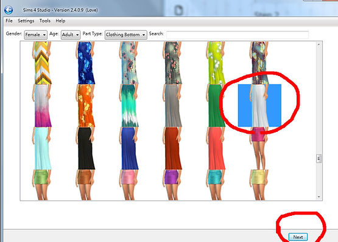The image size is (338, 242).
Task: Select the light teal floral maxi skirt
Action: [x=129, y=63]
